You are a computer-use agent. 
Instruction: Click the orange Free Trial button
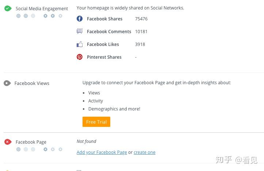[x=96, y=122]
